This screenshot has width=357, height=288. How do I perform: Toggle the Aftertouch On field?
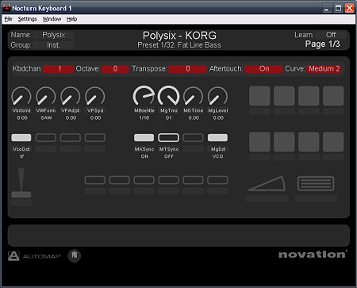263,69
